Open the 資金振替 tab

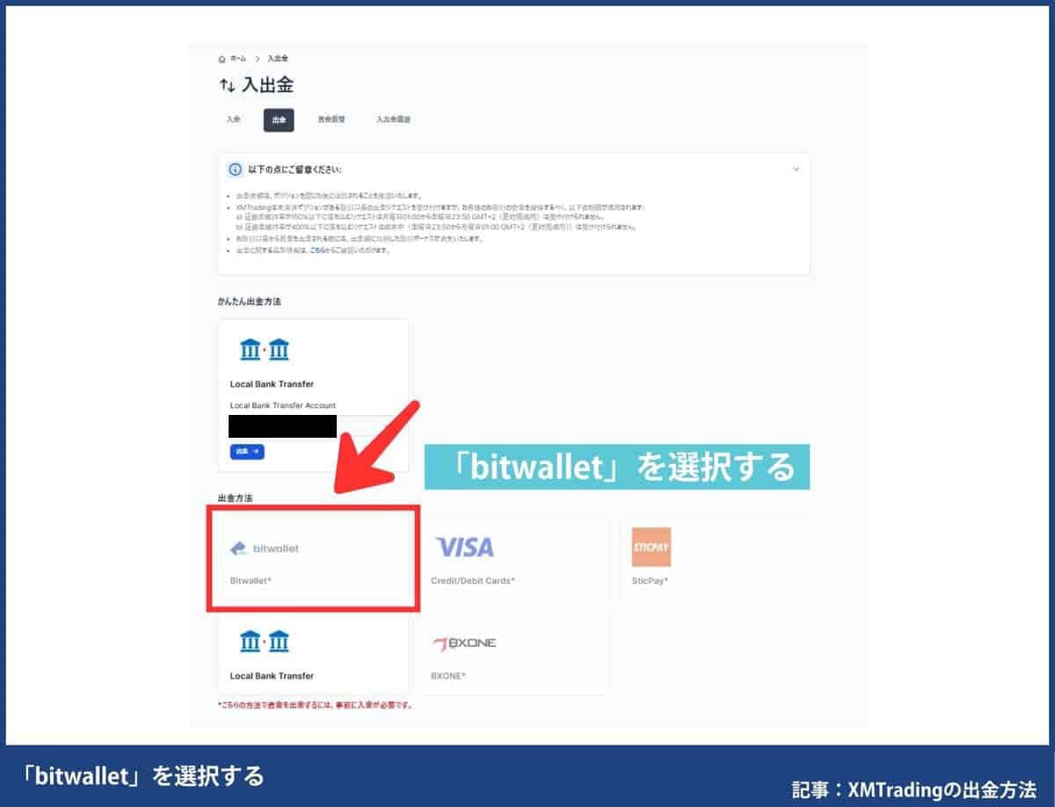(331, 120)
